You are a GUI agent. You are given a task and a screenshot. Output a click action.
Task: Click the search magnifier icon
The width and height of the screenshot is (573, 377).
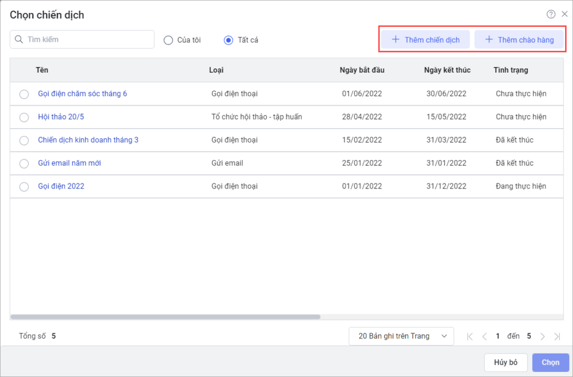tap(19, 40)
